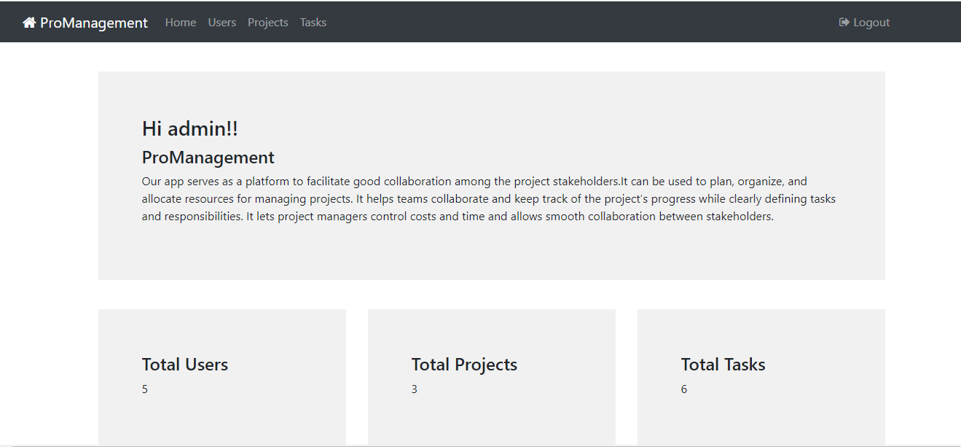Open the Projects page from the navbar
Viewport: 961px width, 447px height.
click(x=267, y=22)
